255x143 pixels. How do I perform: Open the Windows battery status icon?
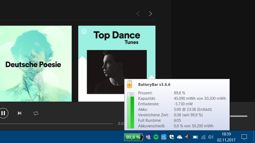click(195, 137)
